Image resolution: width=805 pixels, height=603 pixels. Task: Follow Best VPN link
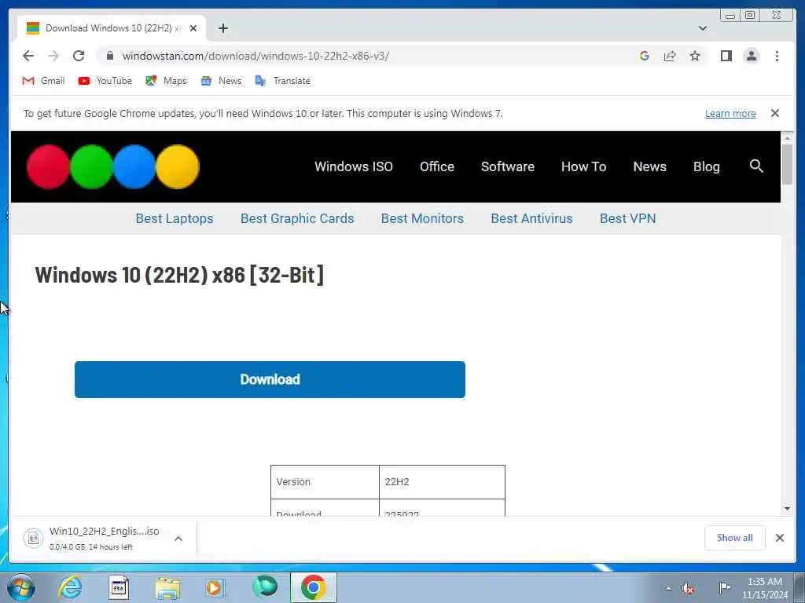627,218
